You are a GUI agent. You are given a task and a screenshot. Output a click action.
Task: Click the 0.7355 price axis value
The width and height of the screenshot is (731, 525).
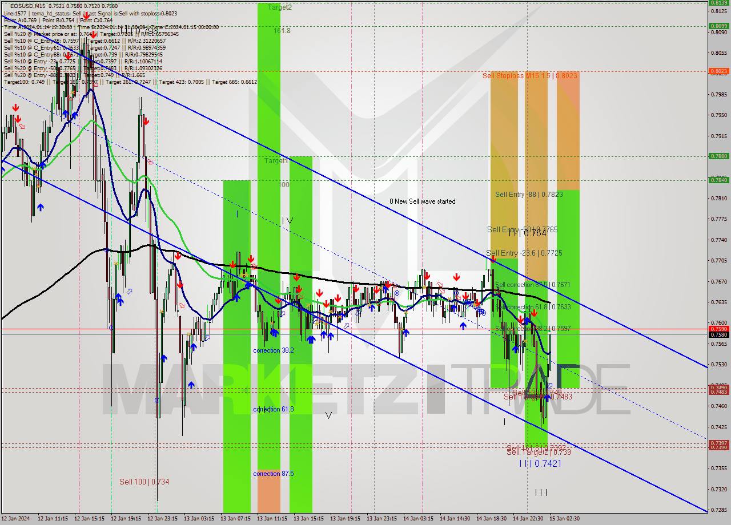point(719,469)
